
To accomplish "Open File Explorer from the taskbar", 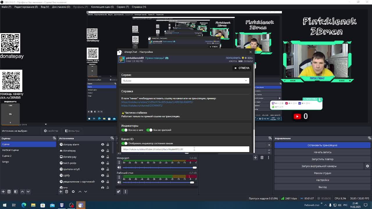I will point(33,205).
